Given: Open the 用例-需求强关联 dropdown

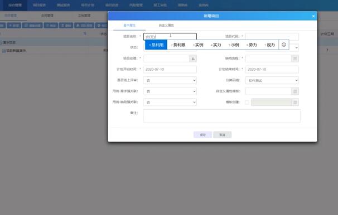Looking at the screenshot, I should tap(170, 91).
